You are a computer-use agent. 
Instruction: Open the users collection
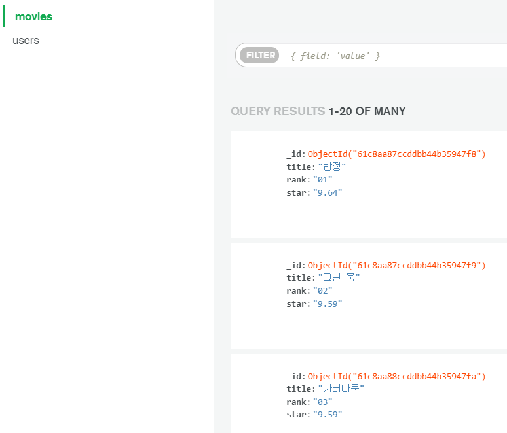point(26,41)
